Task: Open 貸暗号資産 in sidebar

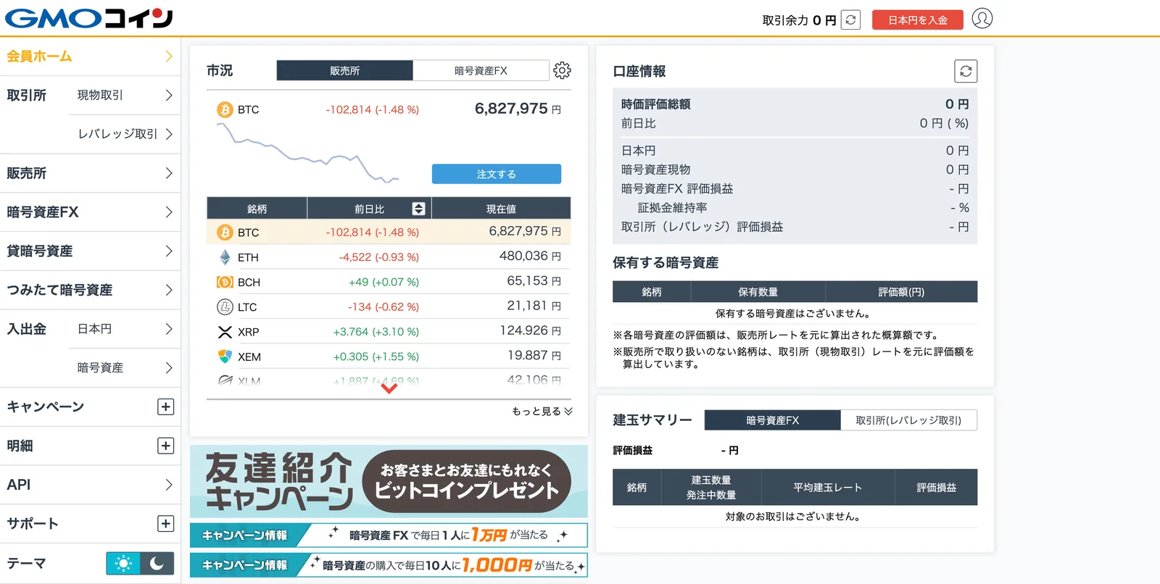Action: coord(90,251)
